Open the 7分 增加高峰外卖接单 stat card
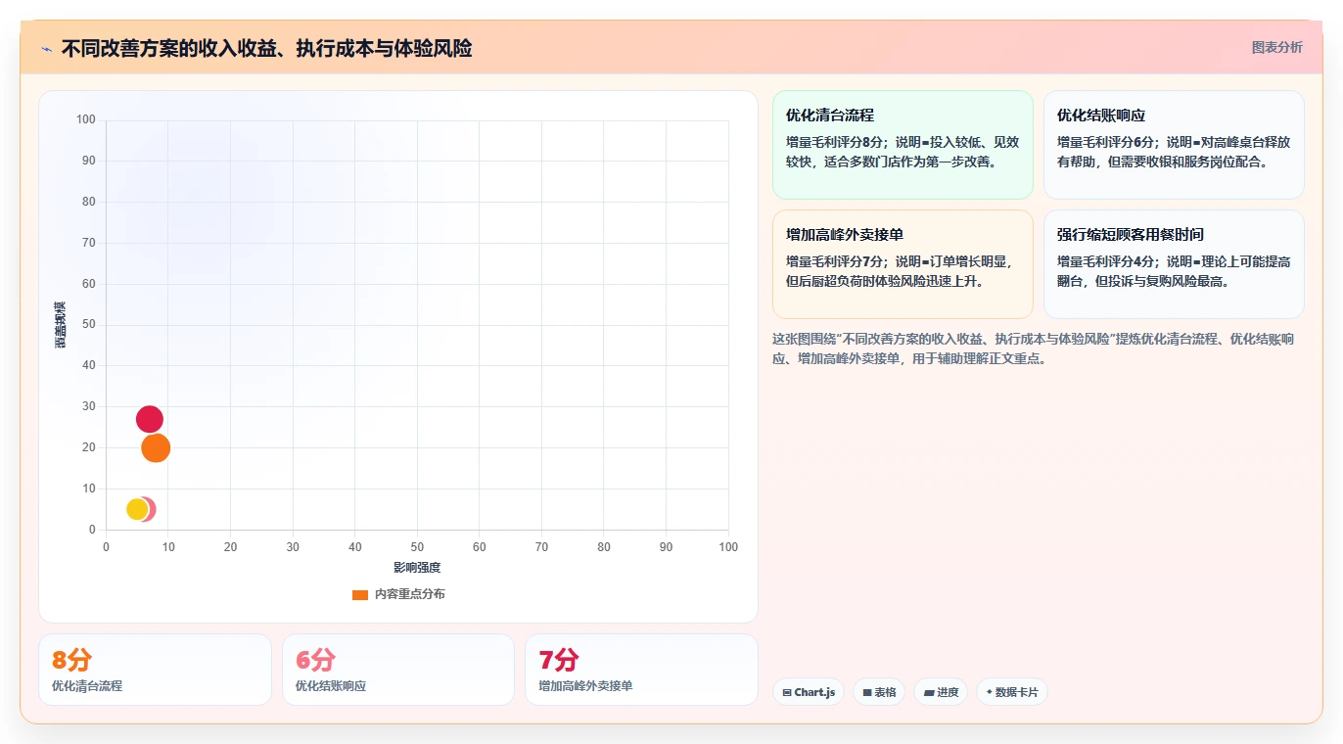Screen dimensions: 1343x744 [641, 670]
